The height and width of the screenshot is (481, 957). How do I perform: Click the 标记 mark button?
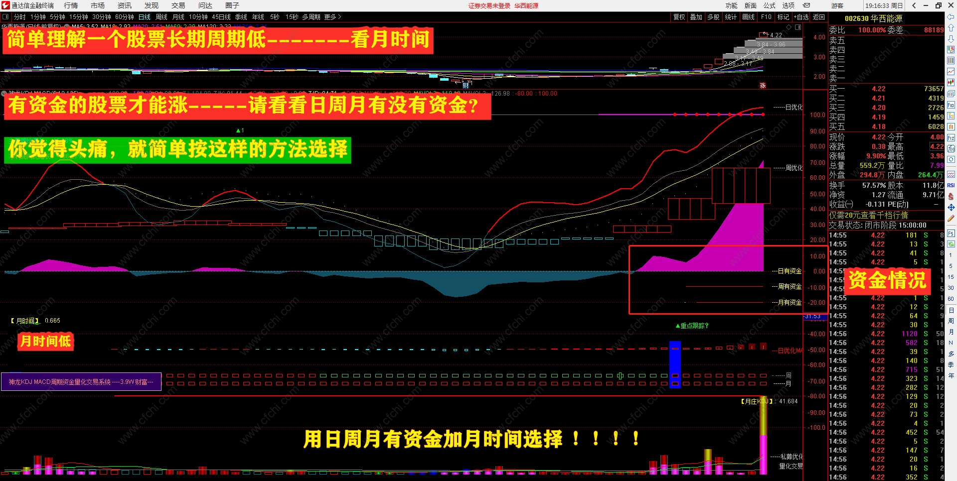pyautogui.click(x=783, y=17)
